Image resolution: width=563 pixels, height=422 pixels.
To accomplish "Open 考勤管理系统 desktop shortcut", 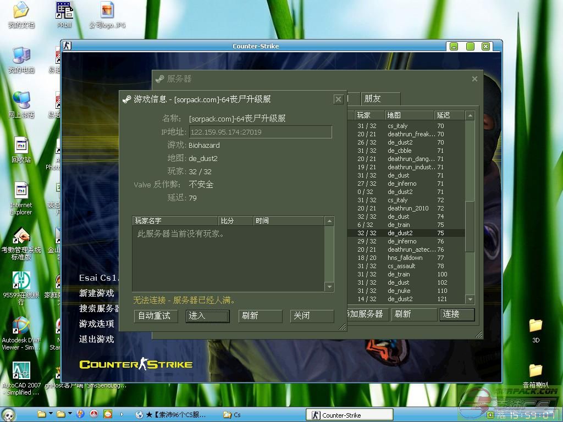I will pos(21,237).
